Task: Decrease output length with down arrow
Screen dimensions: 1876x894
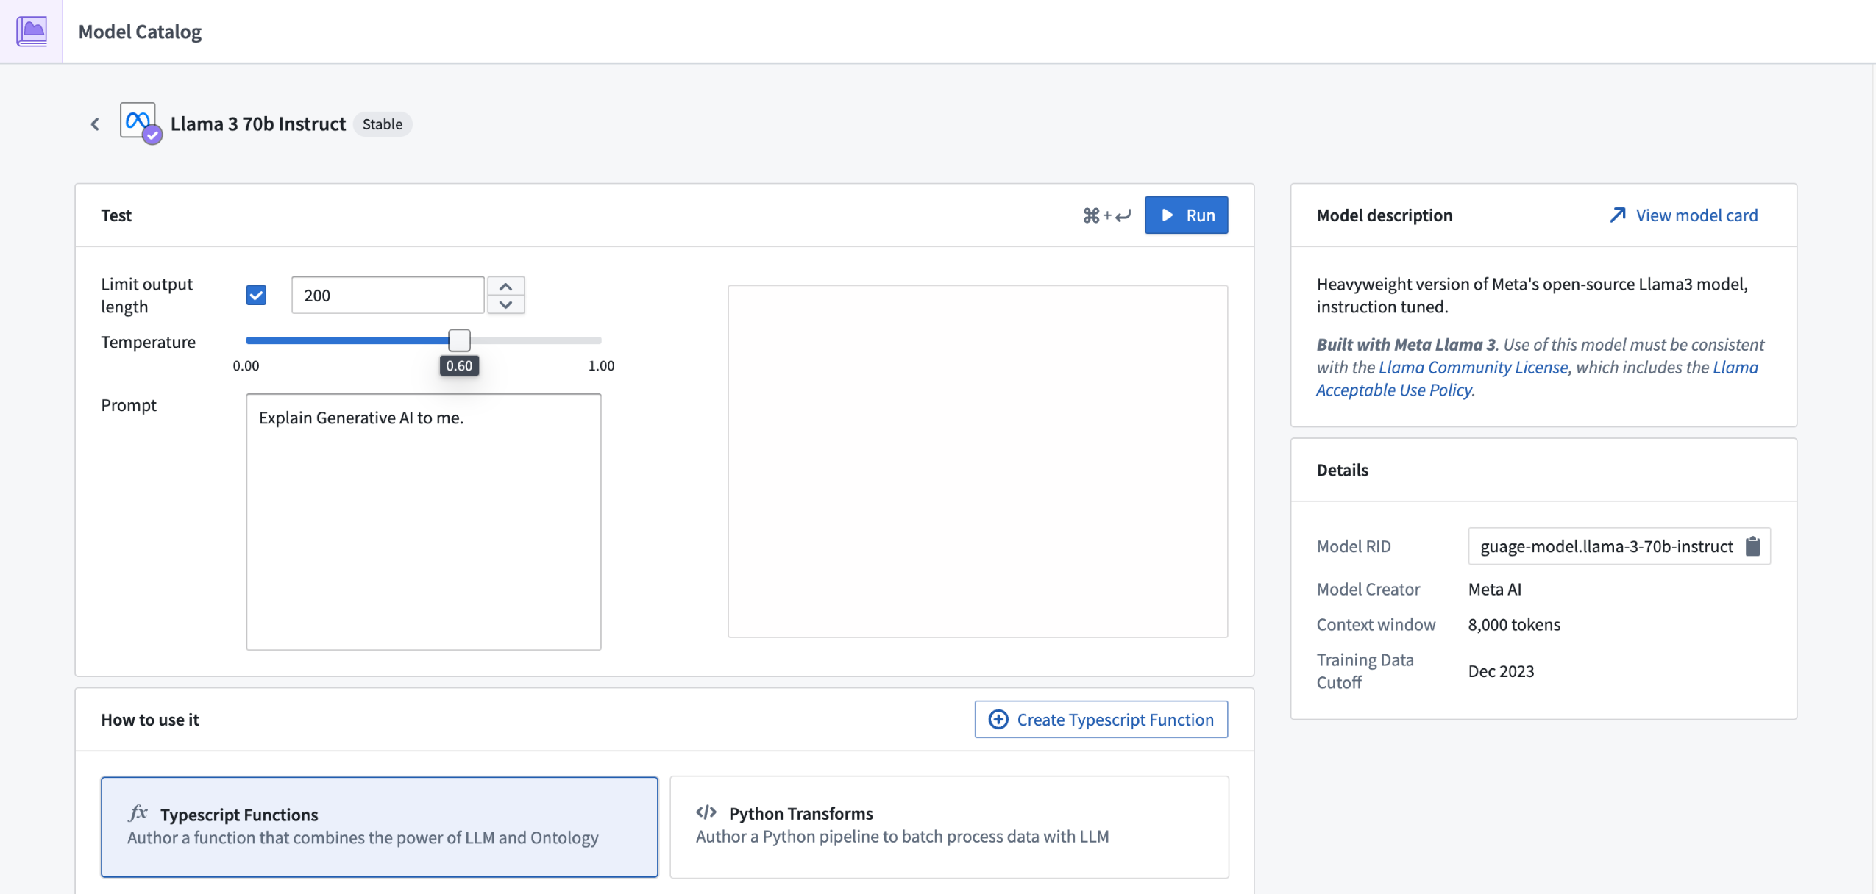Action: coord(506,304)
